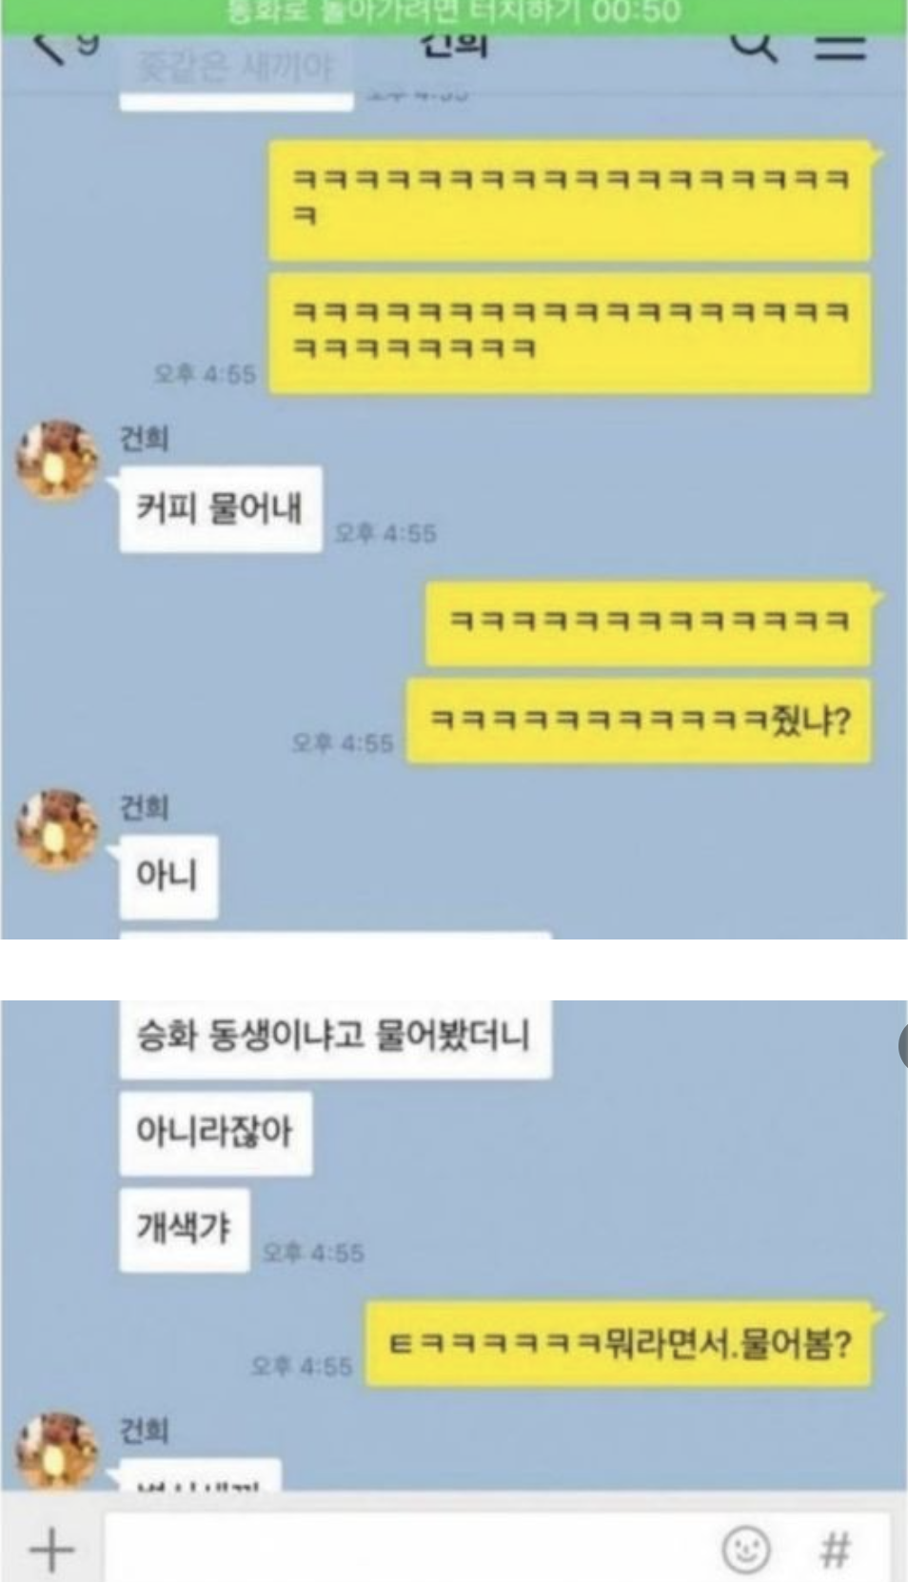Select the '개색갸' message bubble
The height and width of the screenshot is (1582, 908).
point(184,1229)
